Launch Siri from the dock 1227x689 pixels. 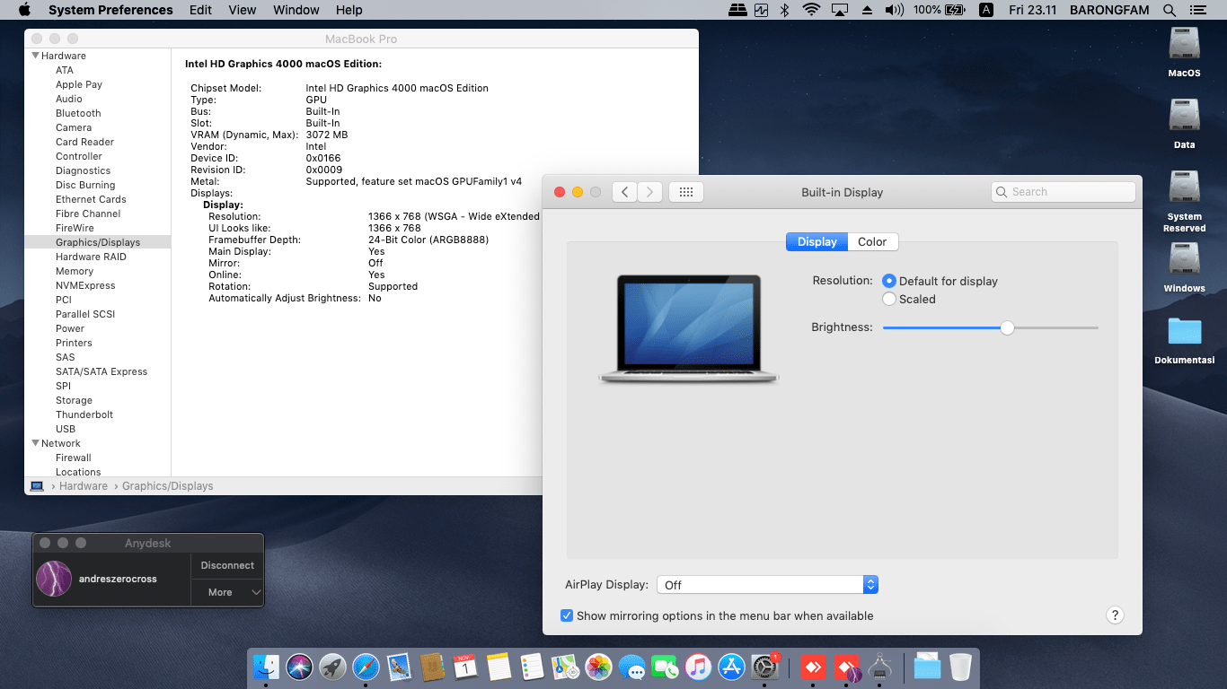299,667
